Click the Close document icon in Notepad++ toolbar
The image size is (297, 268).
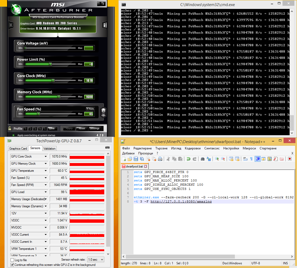point(148,159)
